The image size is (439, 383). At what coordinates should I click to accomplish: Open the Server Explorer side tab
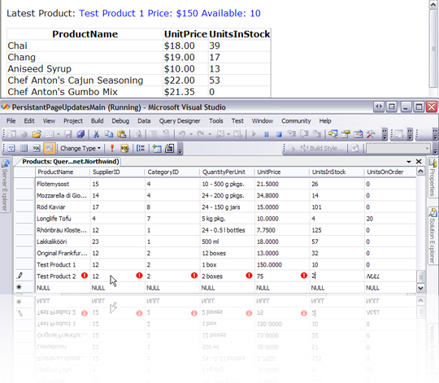click(5, 185)
